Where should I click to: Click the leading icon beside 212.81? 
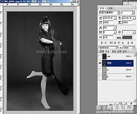click(x=120, y=18)
